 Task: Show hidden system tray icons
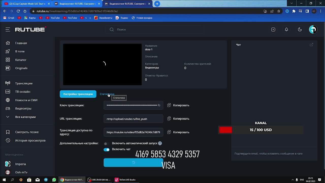(x=293, y=180)
